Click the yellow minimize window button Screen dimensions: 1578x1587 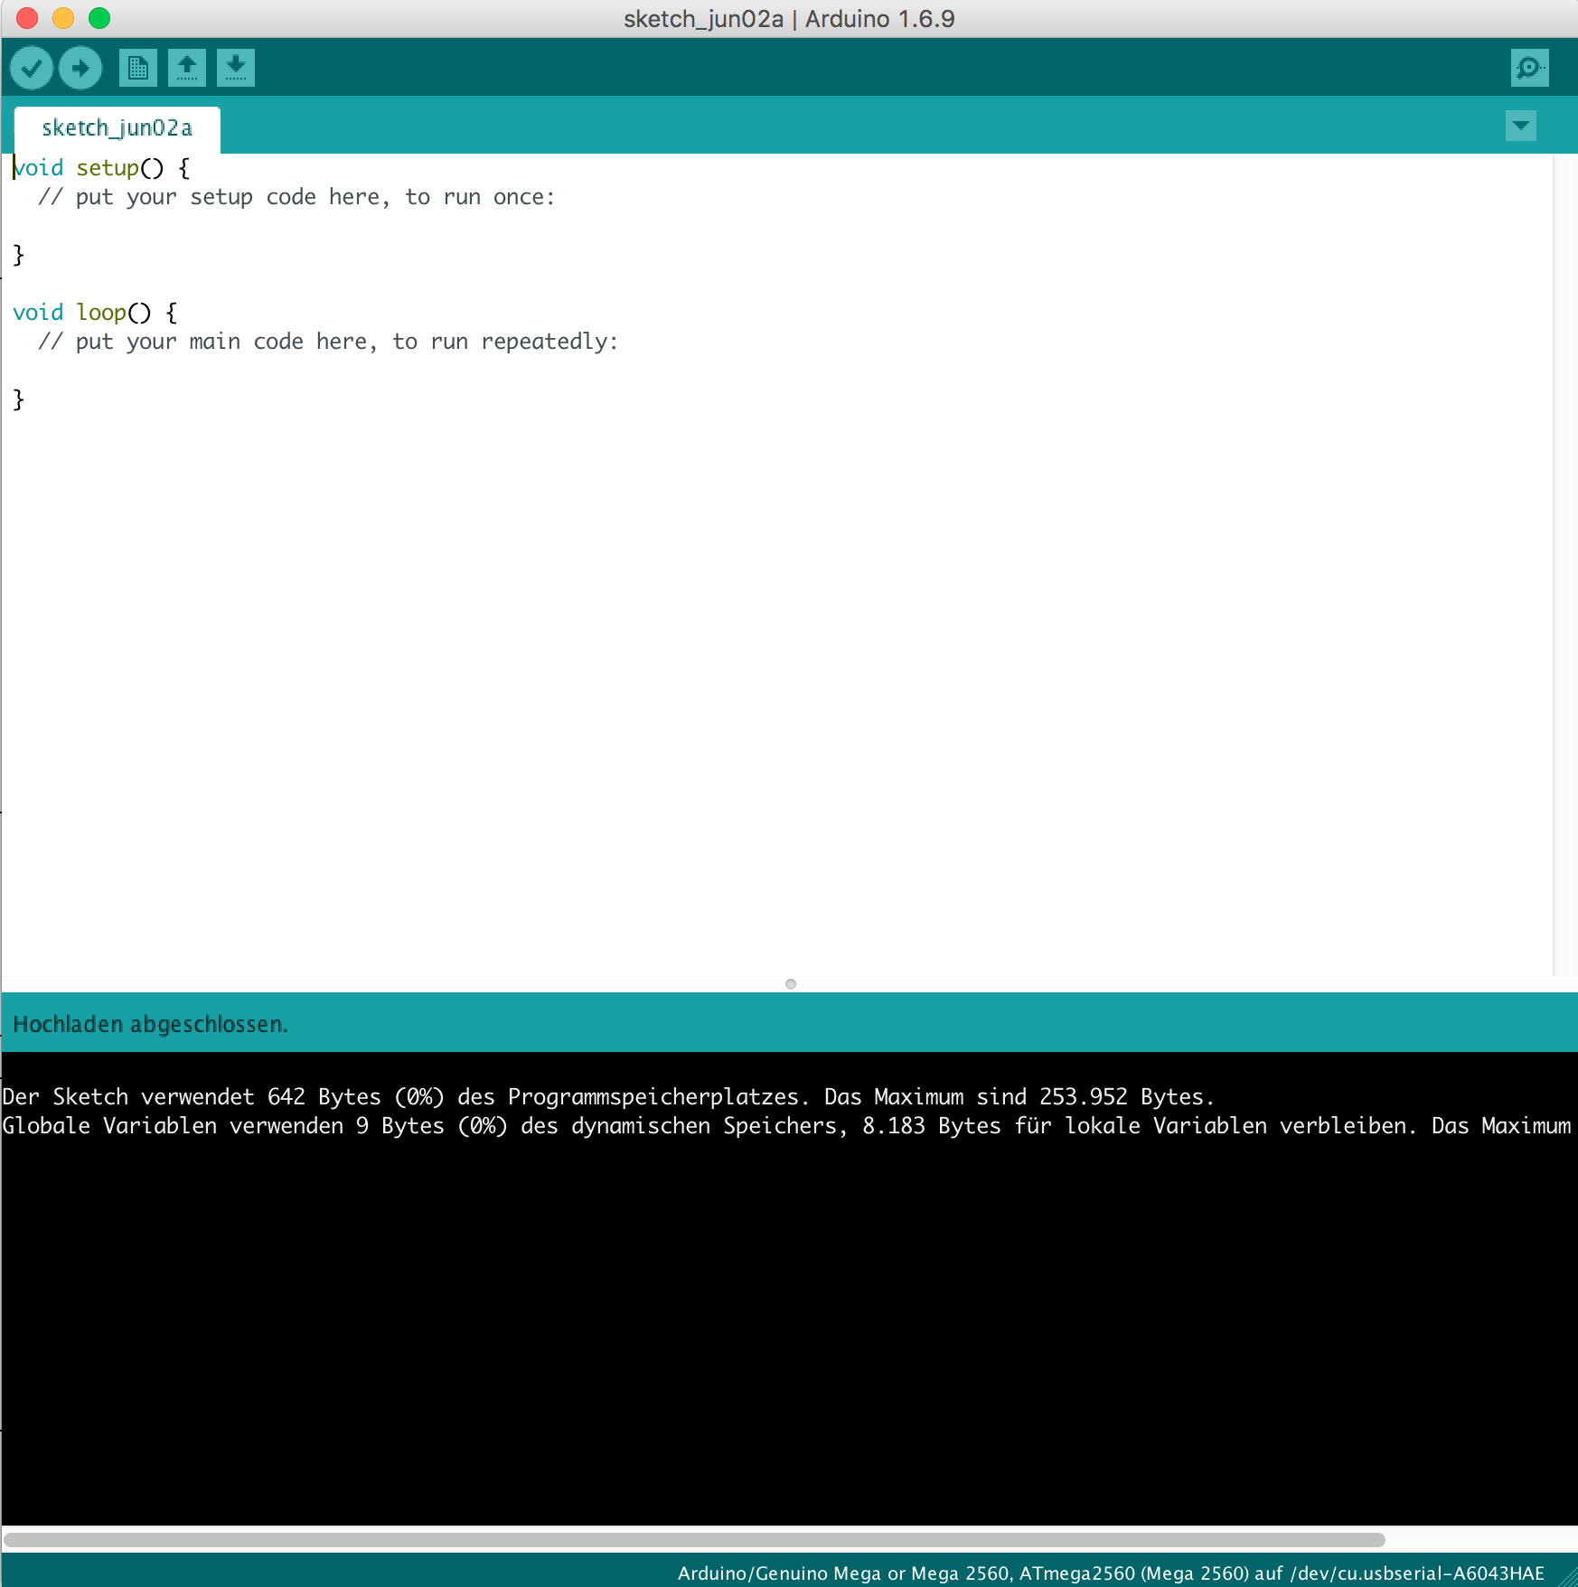tap(63, 18)
